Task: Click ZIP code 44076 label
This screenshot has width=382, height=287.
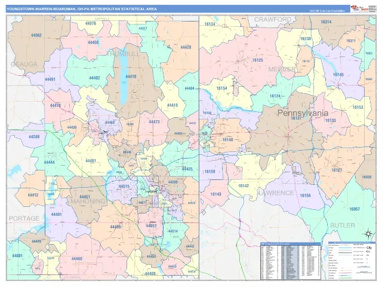Action: [91, 23]
